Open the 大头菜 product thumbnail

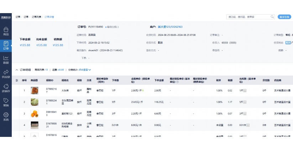tap(35, 90)
